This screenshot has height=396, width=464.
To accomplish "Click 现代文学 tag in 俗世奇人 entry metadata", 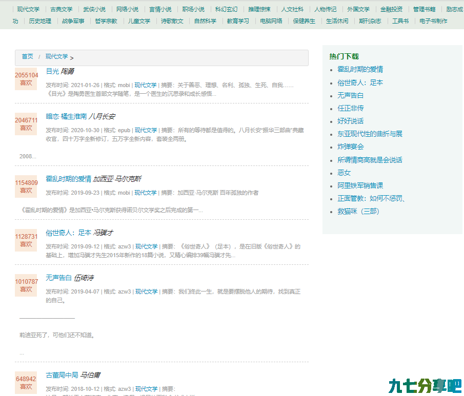I will tap(147, 246).
